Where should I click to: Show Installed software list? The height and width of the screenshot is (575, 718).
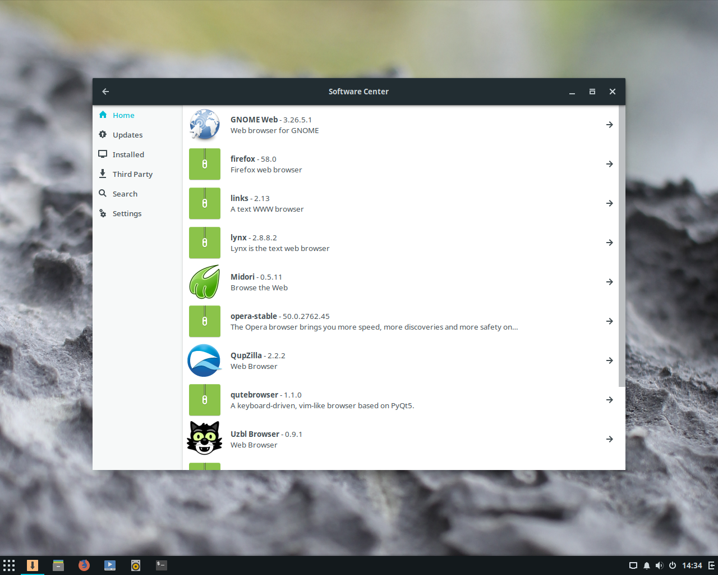tap(137, 154)
